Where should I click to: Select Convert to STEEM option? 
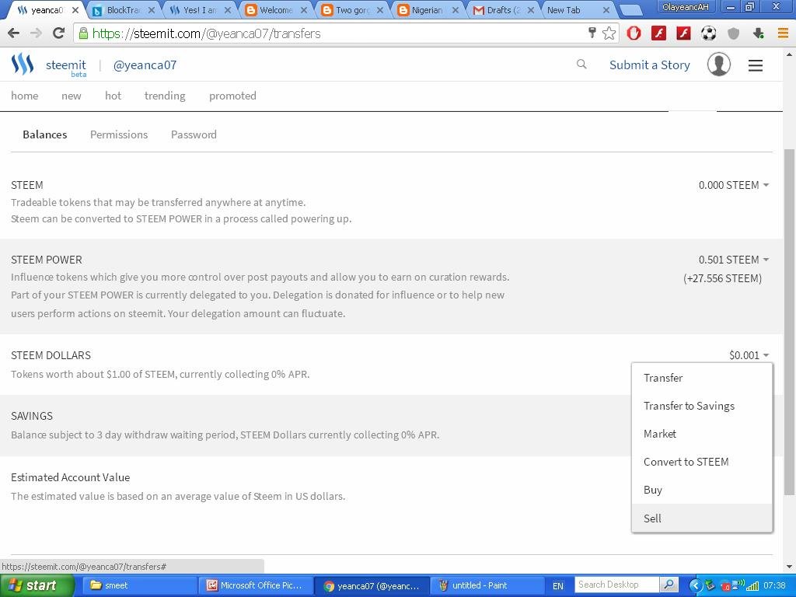pos(702,462)
